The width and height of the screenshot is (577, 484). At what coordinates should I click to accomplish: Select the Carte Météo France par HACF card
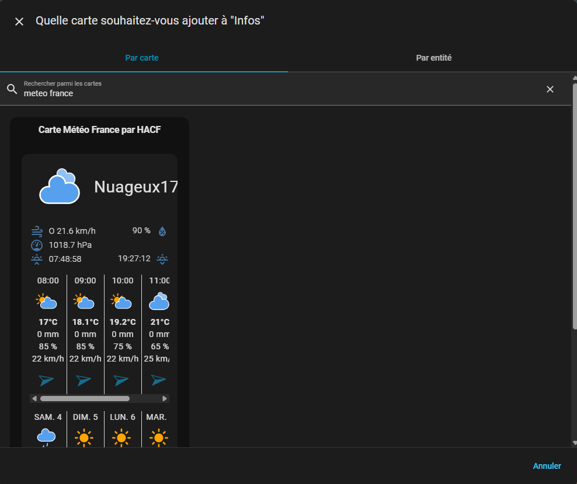(x=99, y=130)
